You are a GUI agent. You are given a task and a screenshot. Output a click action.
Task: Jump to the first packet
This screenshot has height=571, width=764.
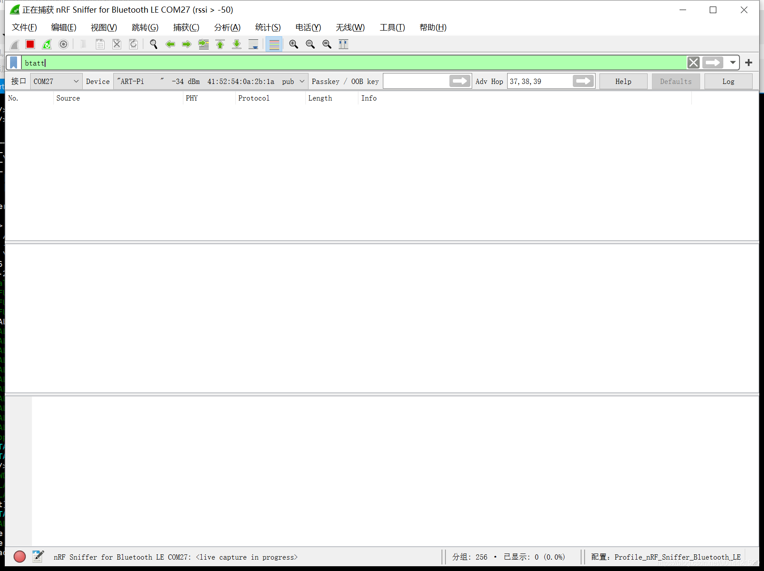coord(220,44)
